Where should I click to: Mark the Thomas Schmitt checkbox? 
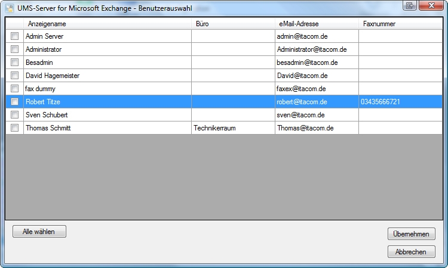coord(14,128)
